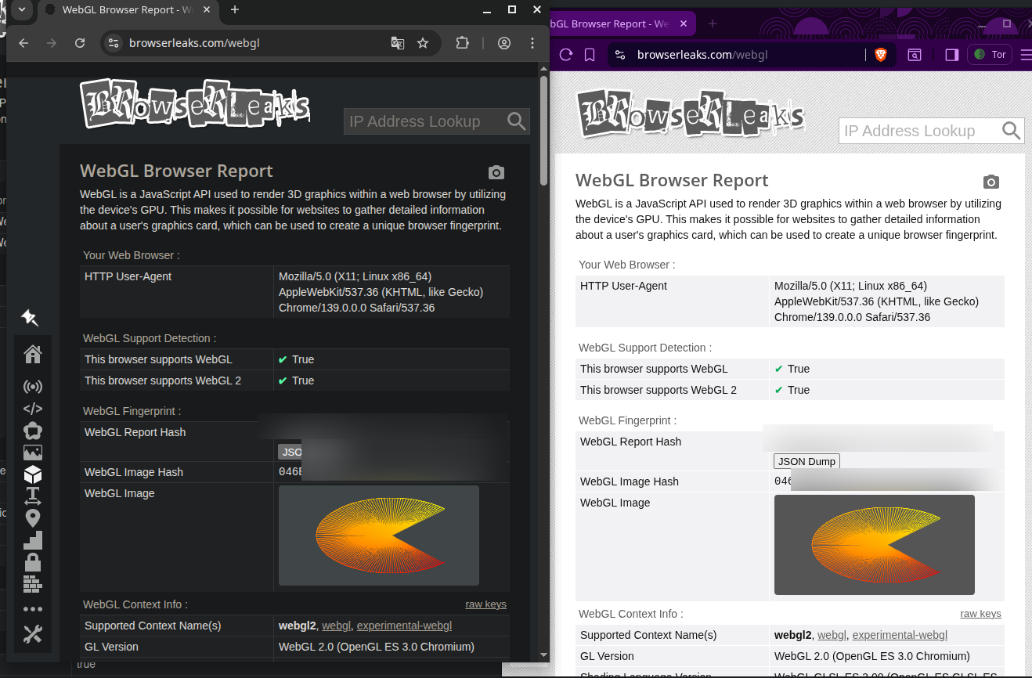Click the translate icon in Chrome address bar

click(x=398, y=43)
